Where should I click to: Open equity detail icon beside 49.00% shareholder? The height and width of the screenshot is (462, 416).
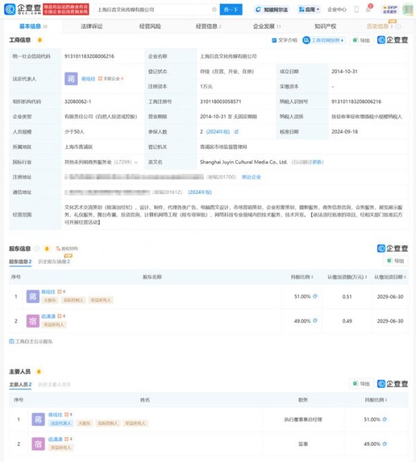(315, 321)
